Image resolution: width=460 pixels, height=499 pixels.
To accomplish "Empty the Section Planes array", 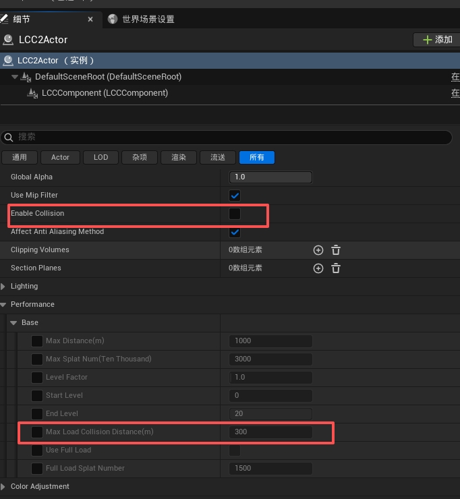I will point(336,268).
